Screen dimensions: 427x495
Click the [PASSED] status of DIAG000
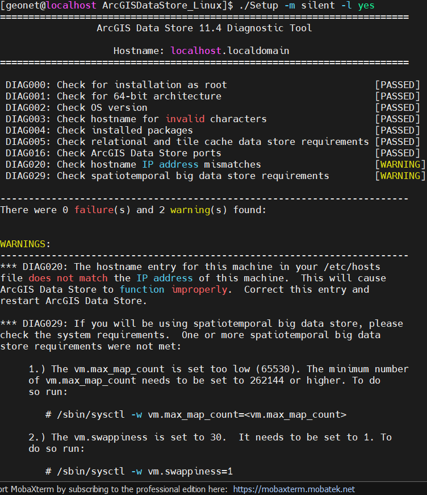(x=397, y=85)
